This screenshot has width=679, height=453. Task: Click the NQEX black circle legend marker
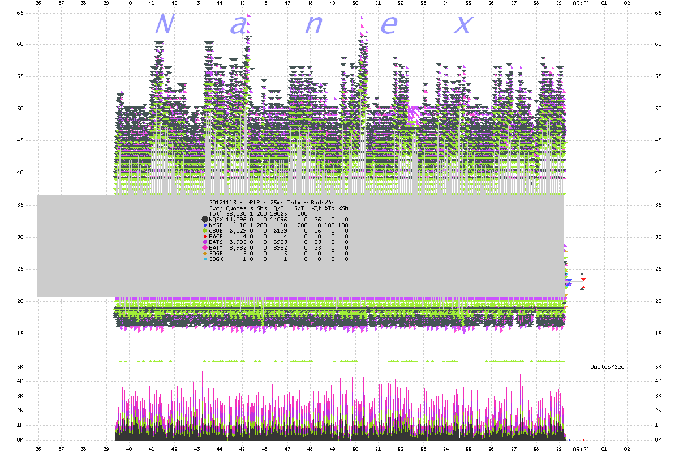pyautogui.click(x=205, y=219)
